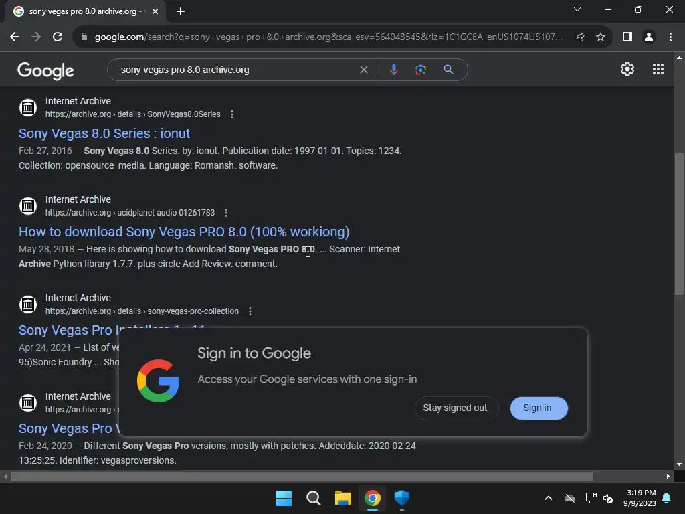Click the Stay signed out button
The width and height of the screenshot is (685, 514).
coord(456,408)
